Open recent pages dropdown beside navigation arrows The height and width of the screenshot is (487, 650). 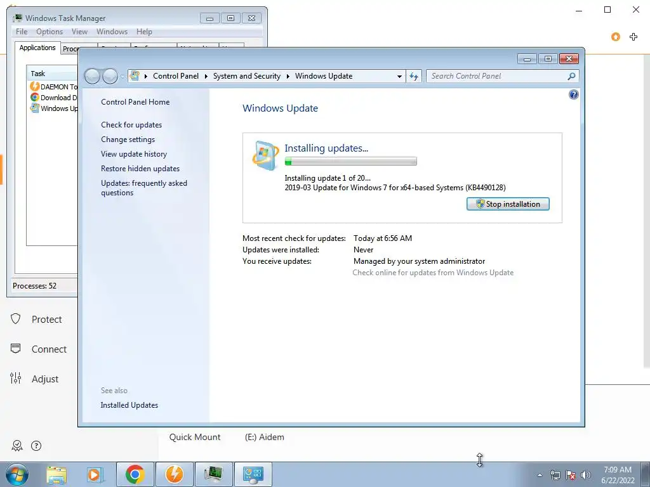123,77
